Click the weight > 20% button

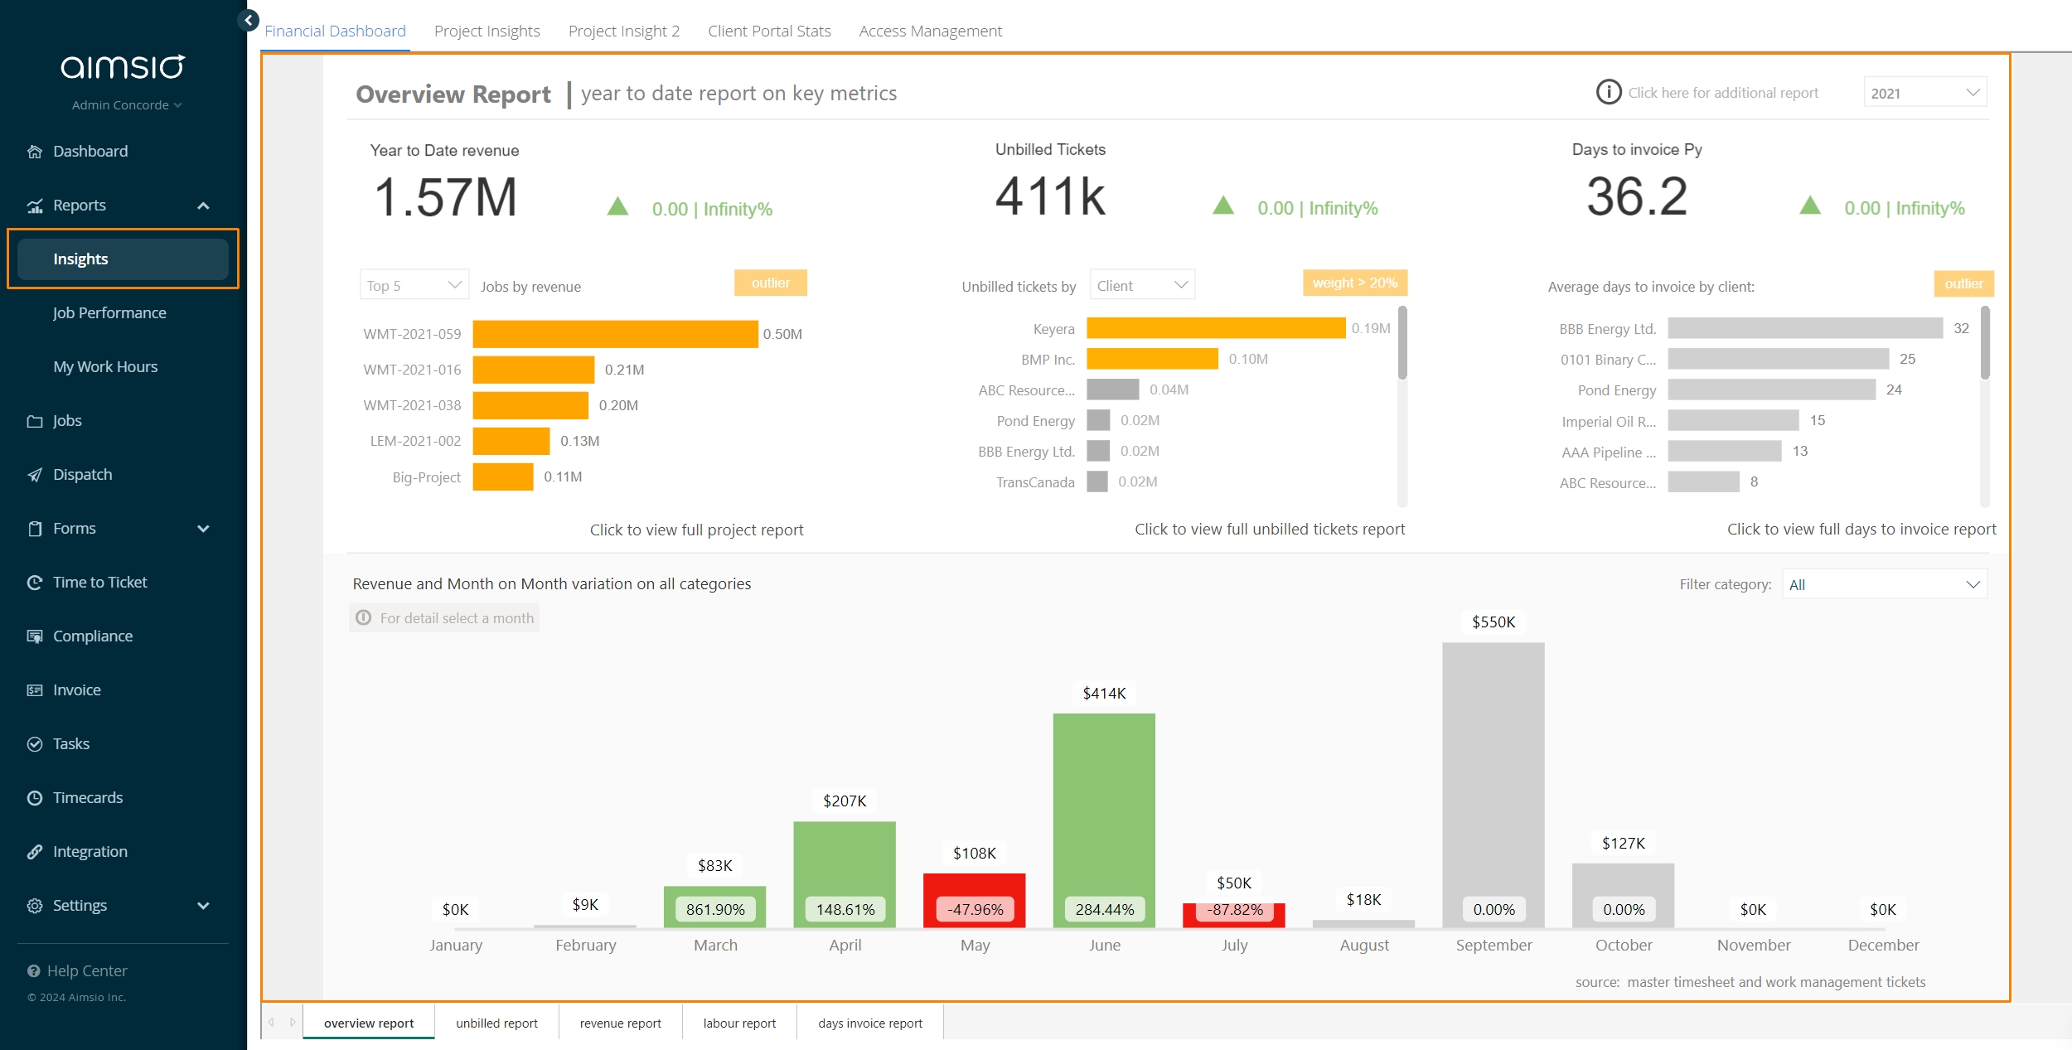pyautogui.click(x=1354, y=283)
